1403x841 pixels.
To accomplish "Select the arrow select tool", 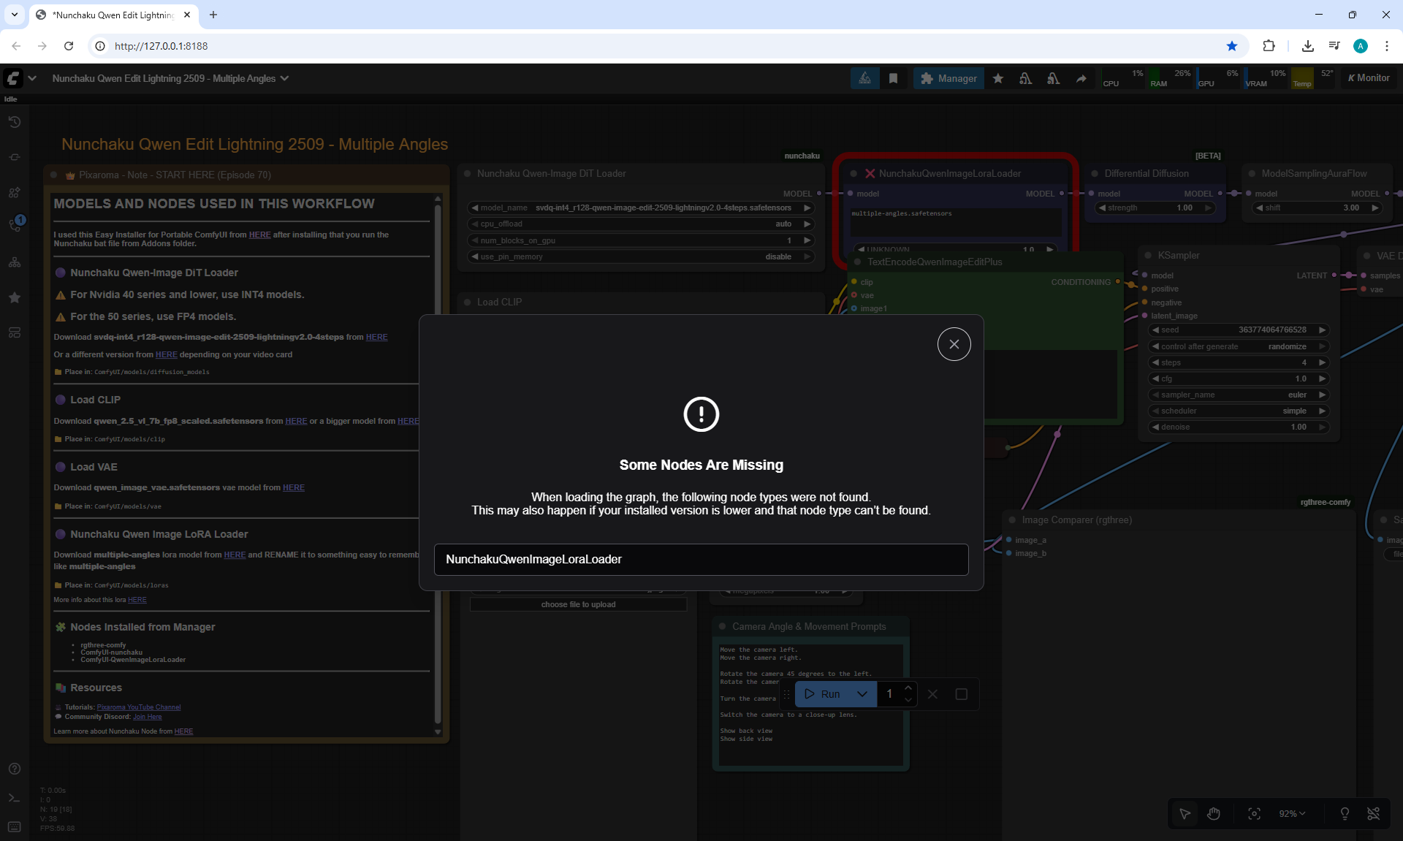I will tap(1185, 814).
